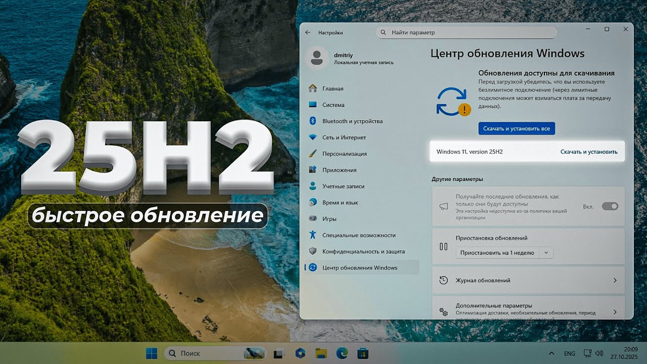
Task: Click in the Найти параметр search field
Action: click(x=466, y=32)
